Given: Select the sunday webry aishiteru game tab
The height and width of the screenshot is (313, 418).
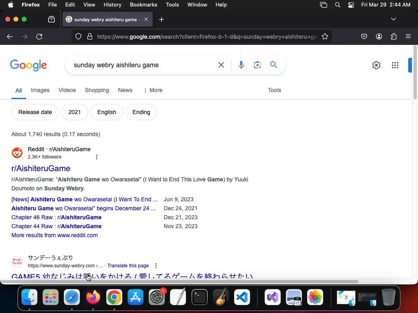Looking at the screenshot, I should click(107, 20).
